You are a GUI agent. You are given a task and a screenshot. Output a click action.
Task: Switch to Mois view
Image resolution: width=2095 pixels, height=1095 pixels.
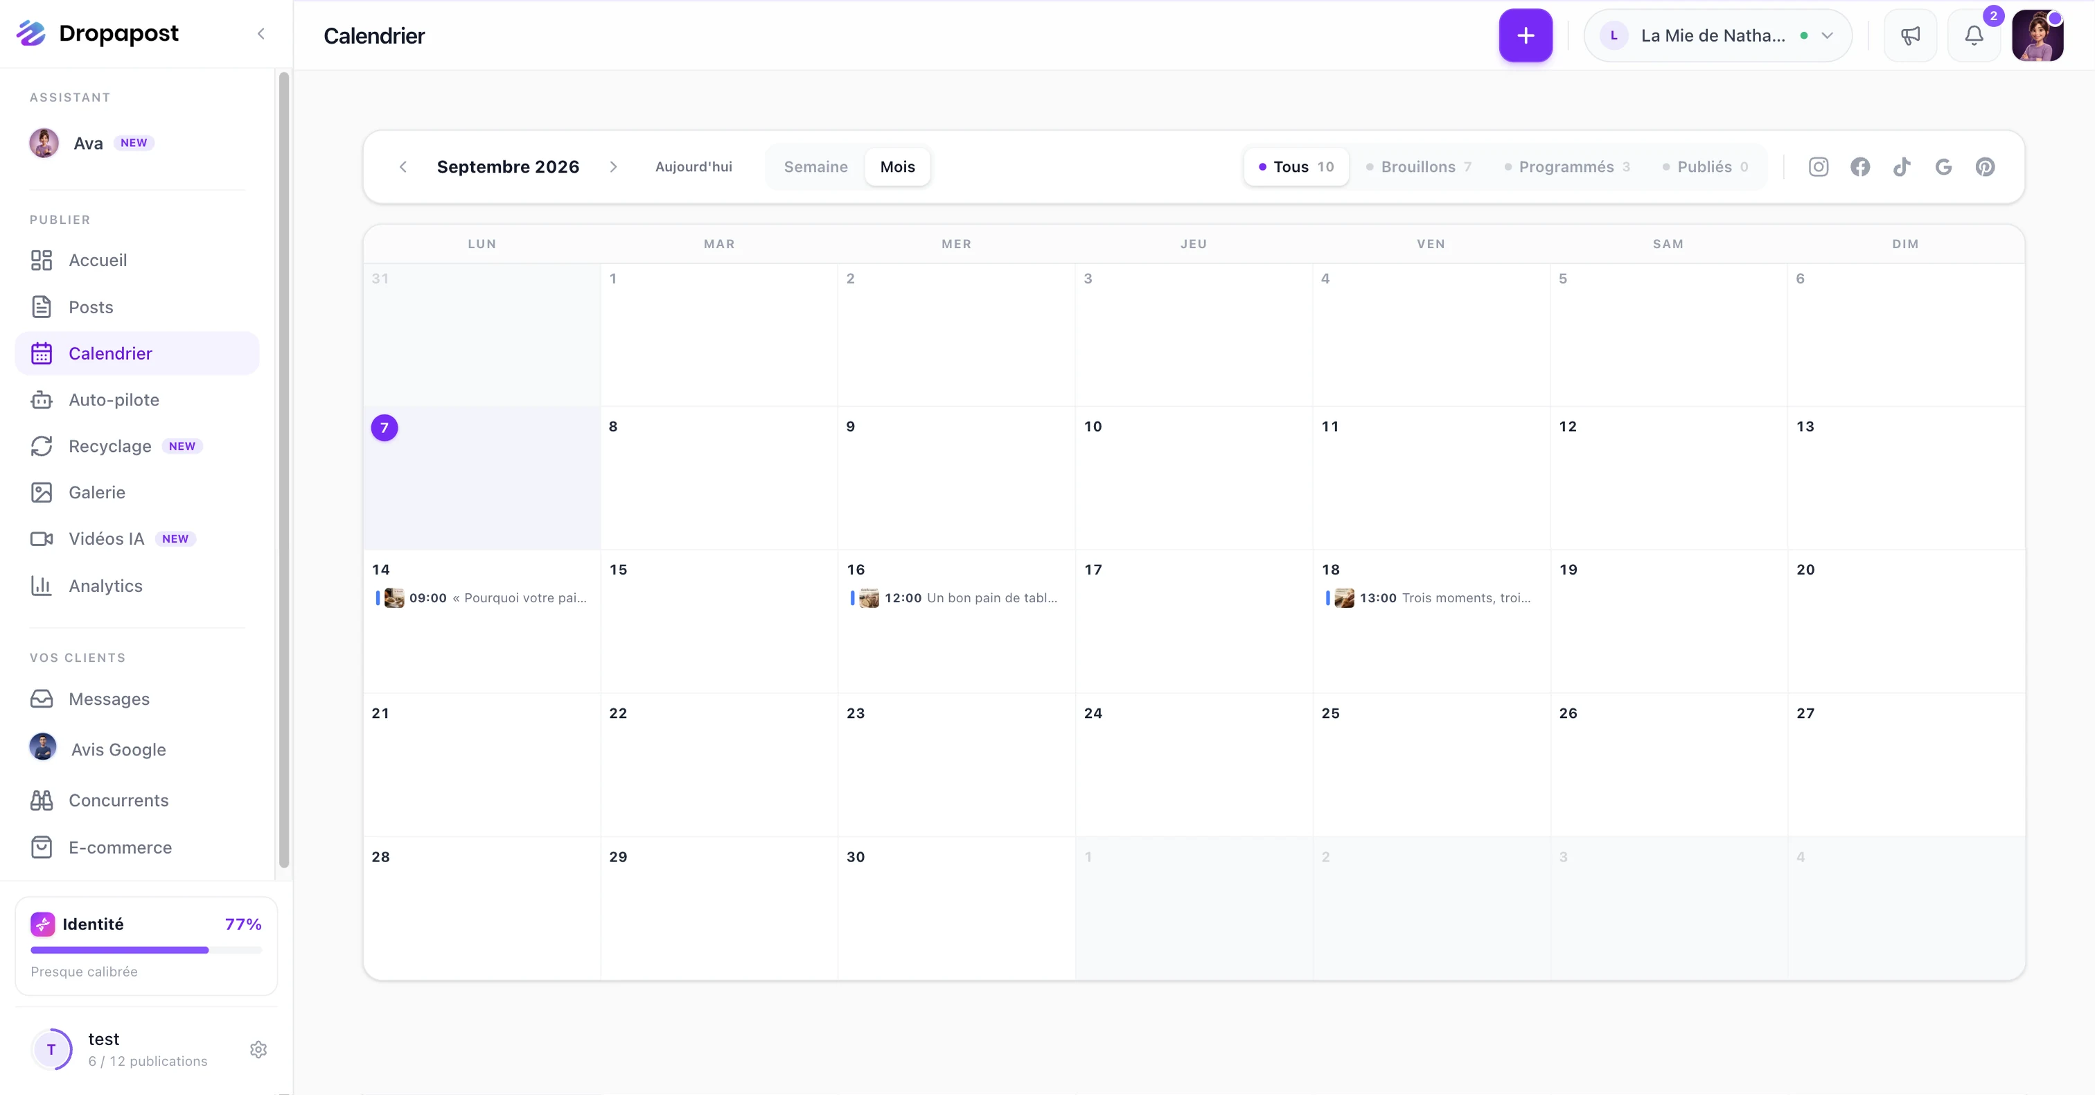(x=898, y=167)
